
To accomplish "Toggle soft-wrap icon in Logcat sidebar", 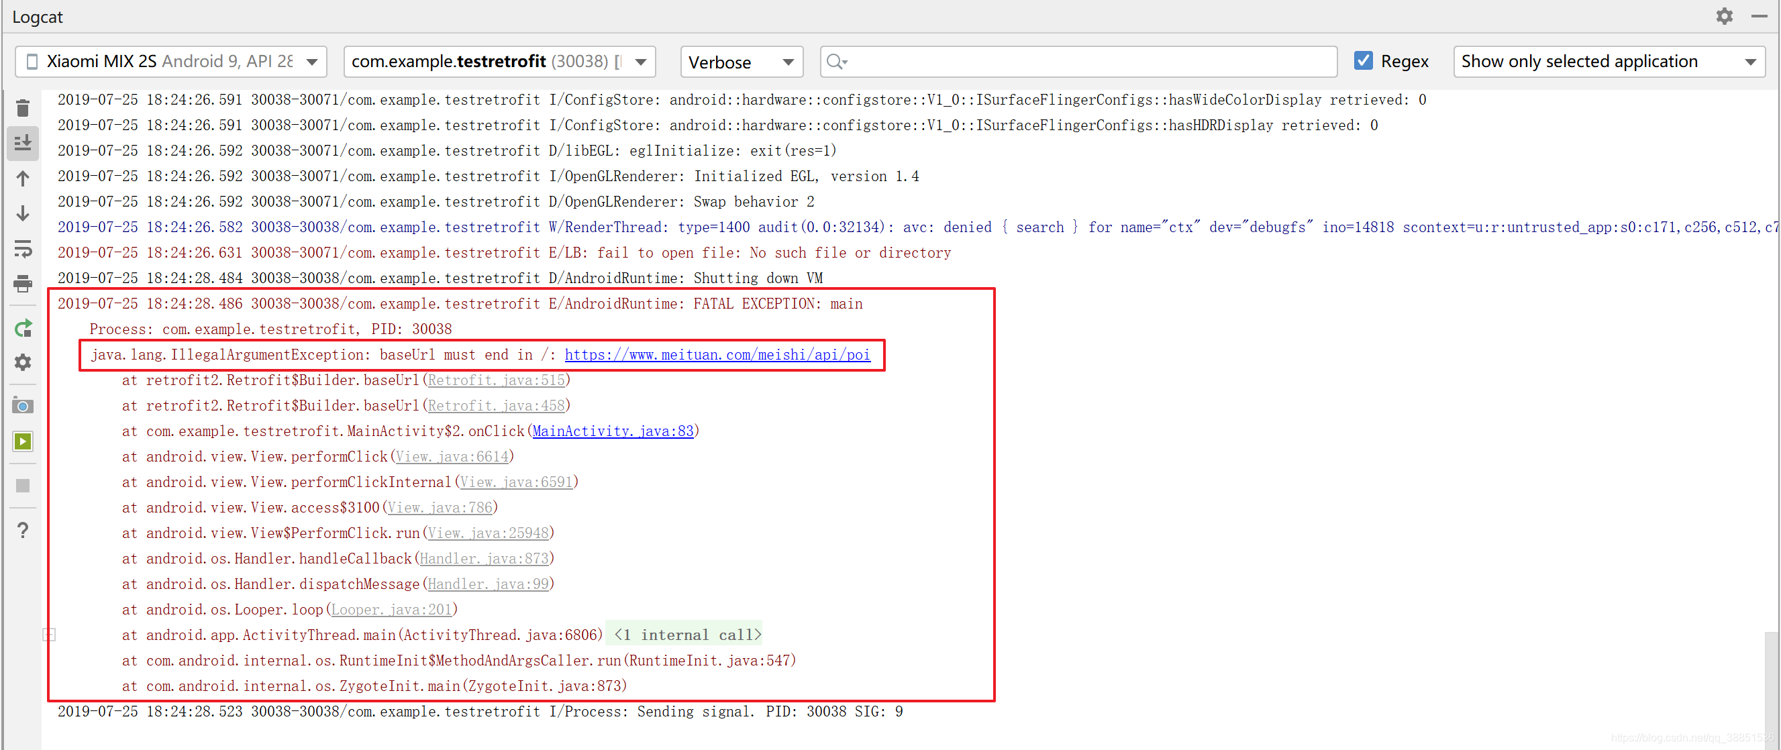I will coord(23,249).
